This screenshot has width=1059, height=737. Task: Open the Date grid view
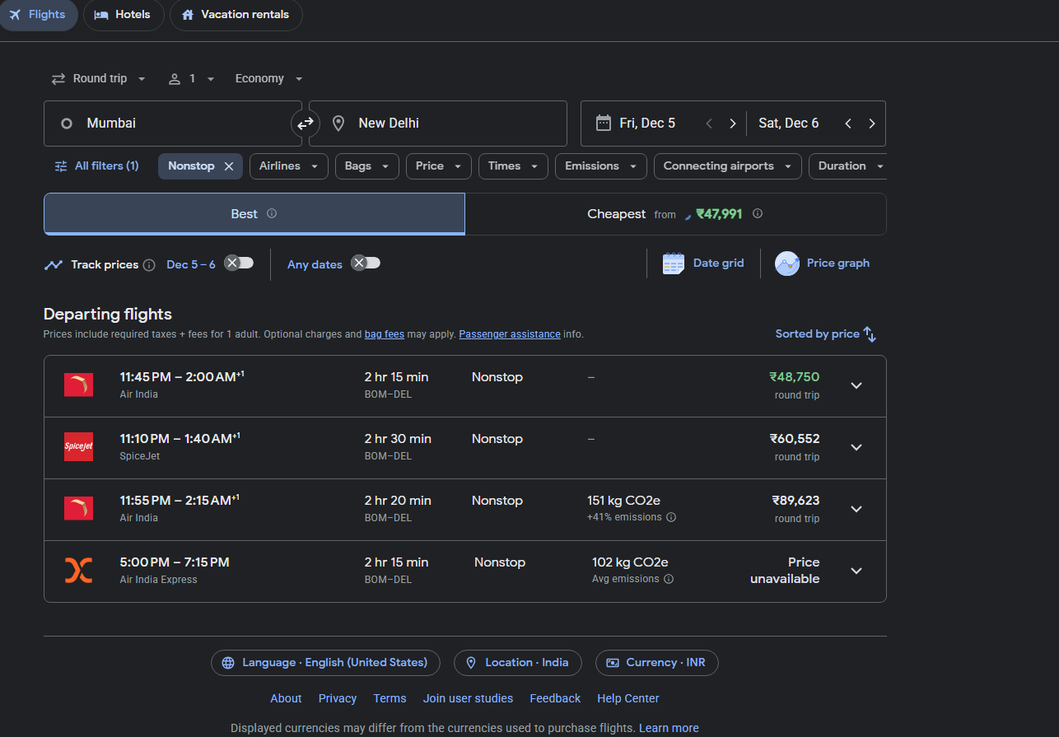click(x=703, y=264)
